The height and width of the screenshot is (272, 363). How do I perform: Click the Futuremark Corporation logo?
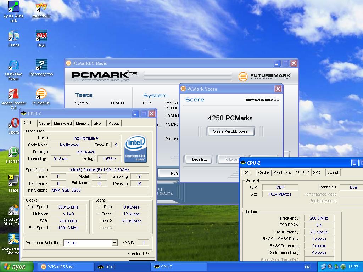tap(264, 76)
